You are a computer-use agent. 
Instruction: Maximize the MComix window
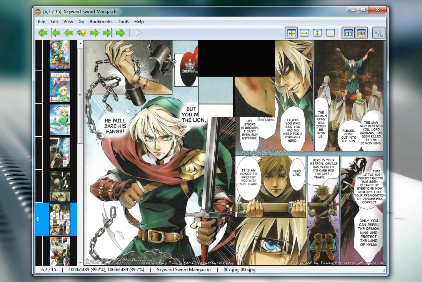pos(363,10)
